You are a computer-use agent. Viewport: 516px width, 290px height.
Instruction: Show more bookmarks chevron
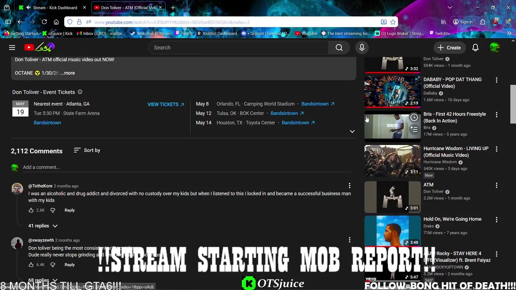click(509, 33)
